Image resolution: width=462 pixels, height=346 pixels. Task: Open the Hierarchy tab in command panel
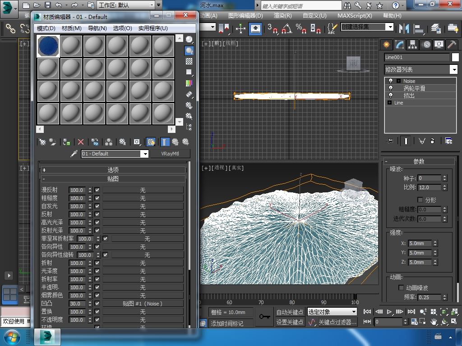pos(412,44)
